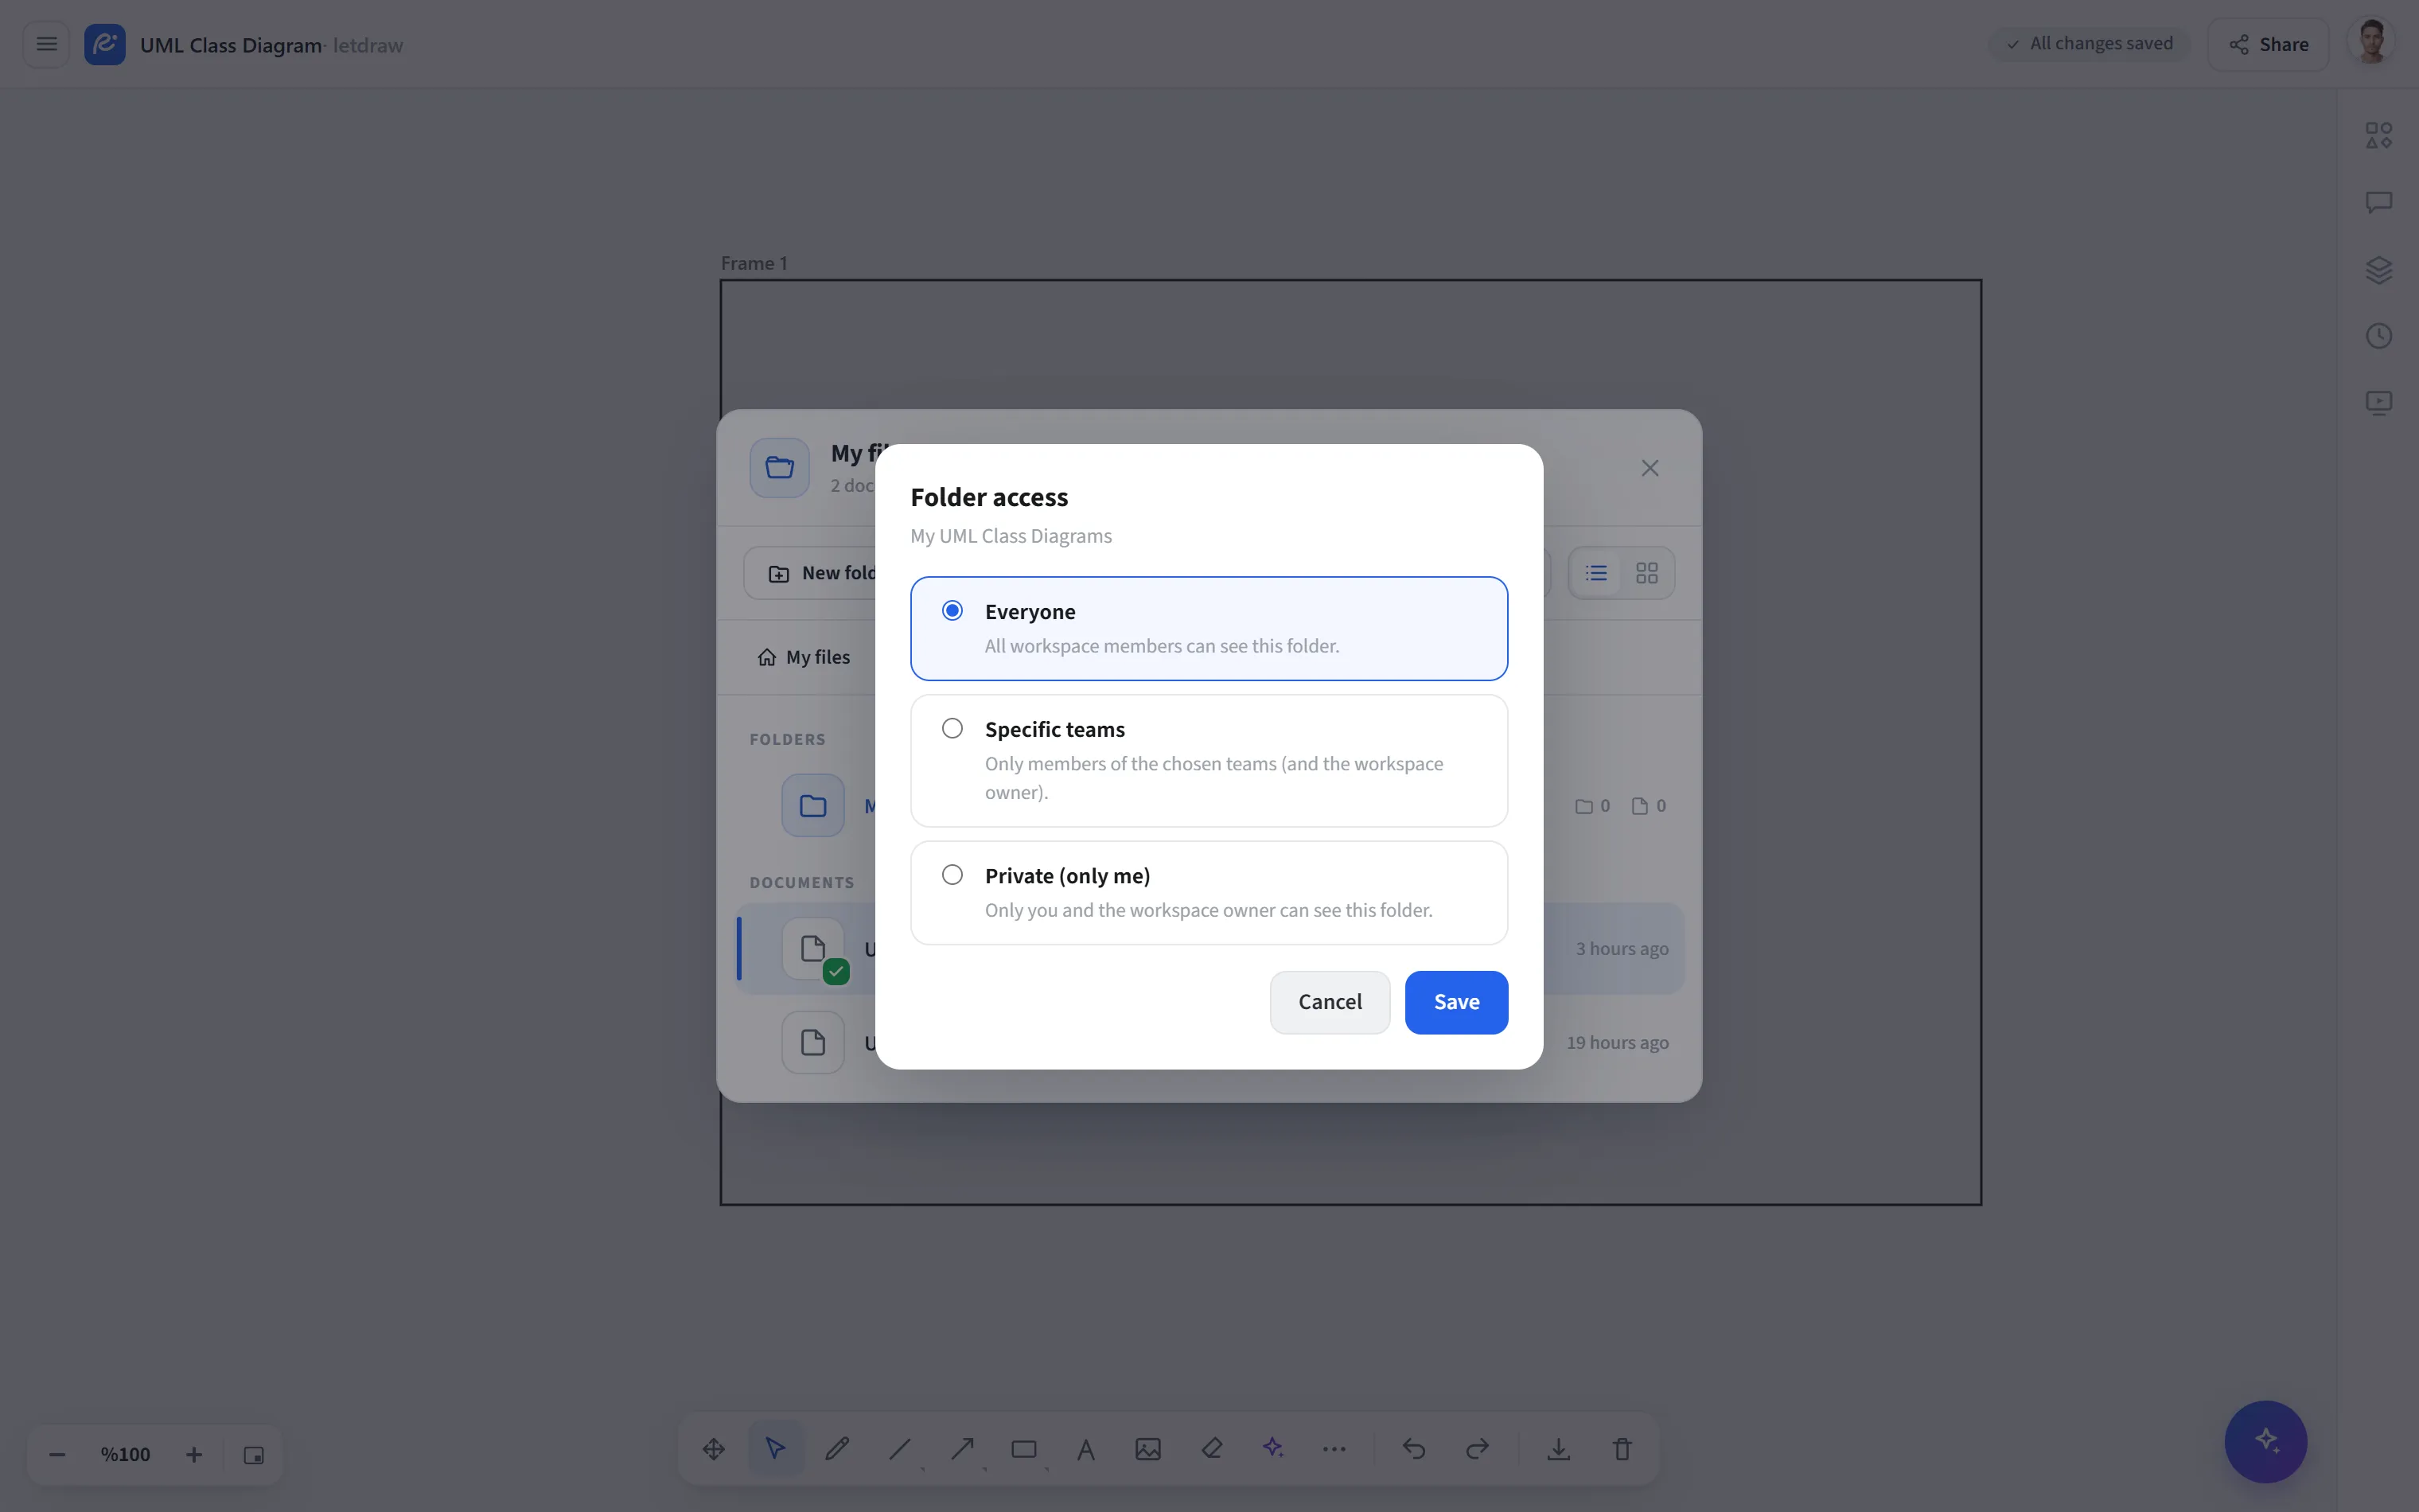
Task: Click the Cancel button
Action: [x=1330, y=1002]
